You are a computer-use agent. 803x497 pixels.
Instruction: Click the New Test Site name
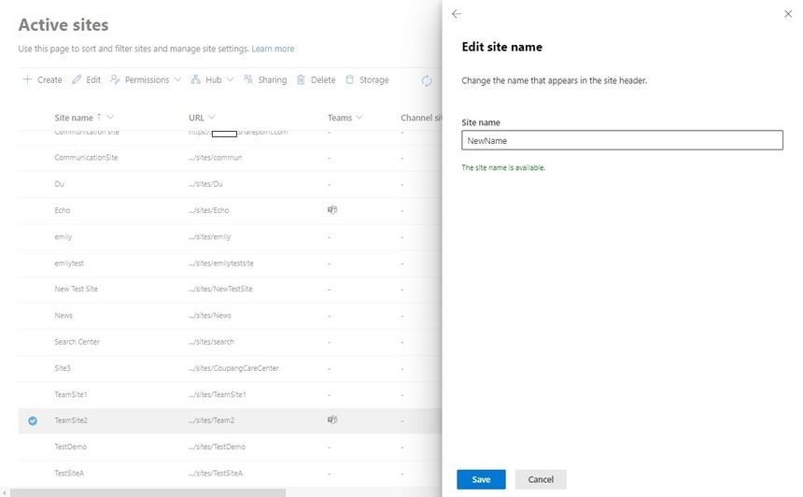[76, 289]
